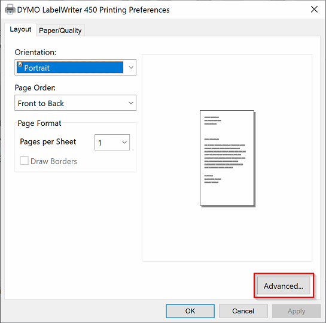Confirm with the OK button
Image resolution: width=326 pixels, height=323 pixels.
tap(190, 311)
